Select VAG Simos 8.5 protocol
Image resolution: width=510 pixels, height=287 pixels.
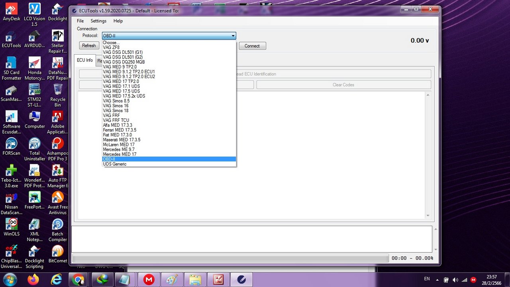[169, 101]
